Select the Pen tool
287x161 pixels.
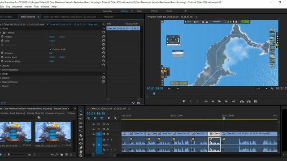[81, 148]
